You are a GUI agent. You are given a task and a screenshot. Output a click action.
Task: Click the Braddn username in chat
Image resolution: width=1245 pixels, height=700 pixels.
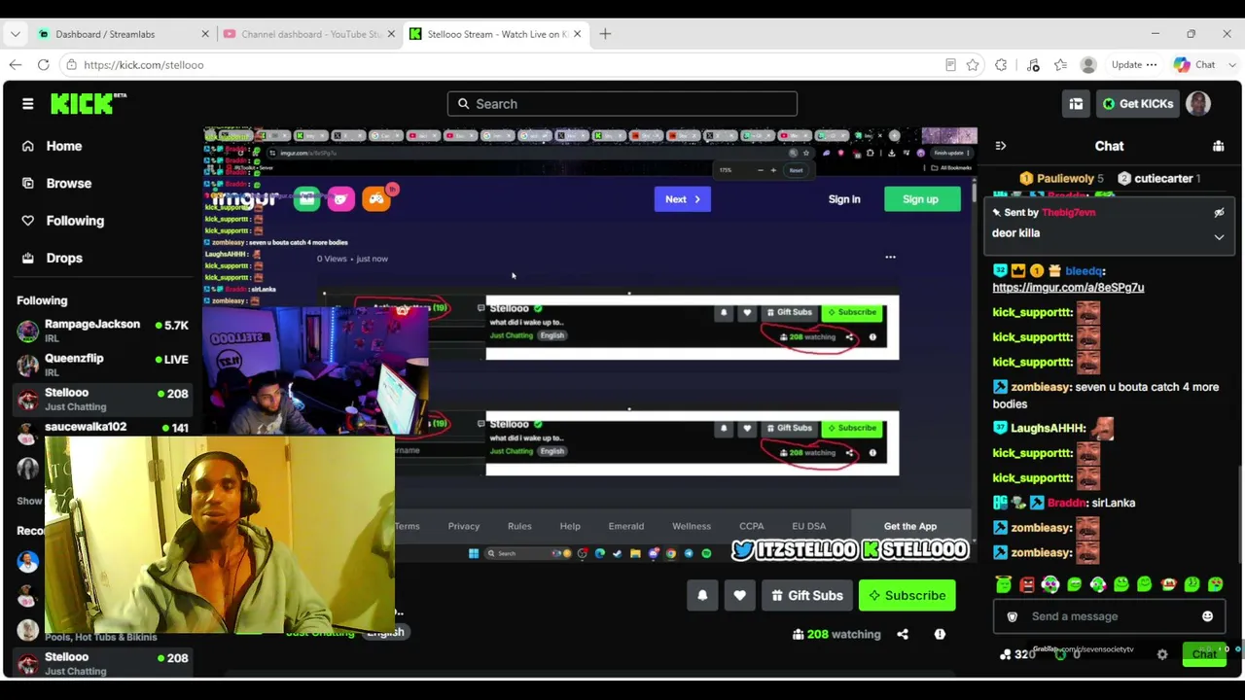(x=1066, y=503)
